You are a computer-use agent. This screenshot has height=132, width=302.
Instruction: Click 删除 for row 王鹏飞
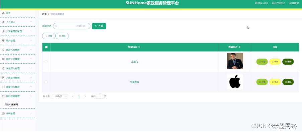288,62
